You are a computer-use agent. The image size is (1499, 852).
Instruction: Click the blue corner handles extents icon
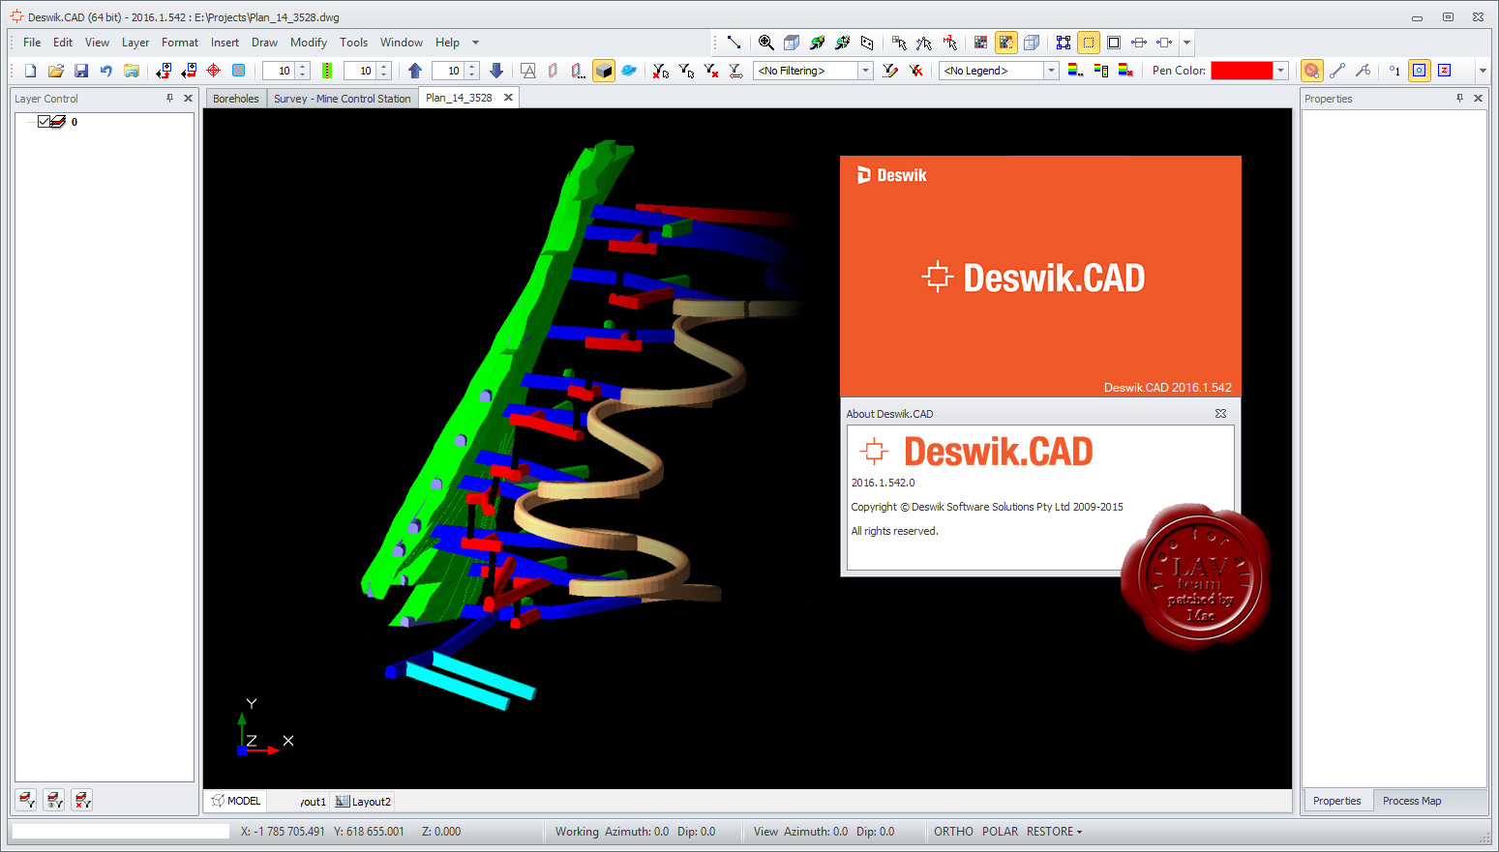pos(1064,43)
